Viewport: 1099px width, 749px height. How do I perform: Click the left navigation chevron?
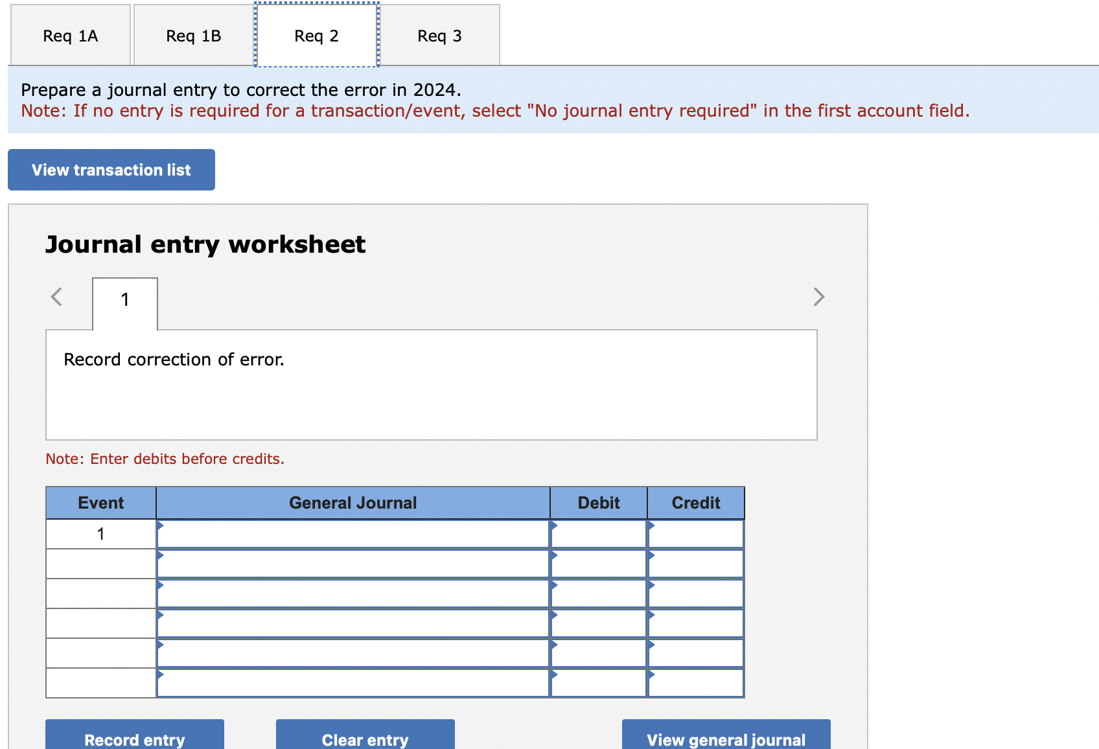56,297
